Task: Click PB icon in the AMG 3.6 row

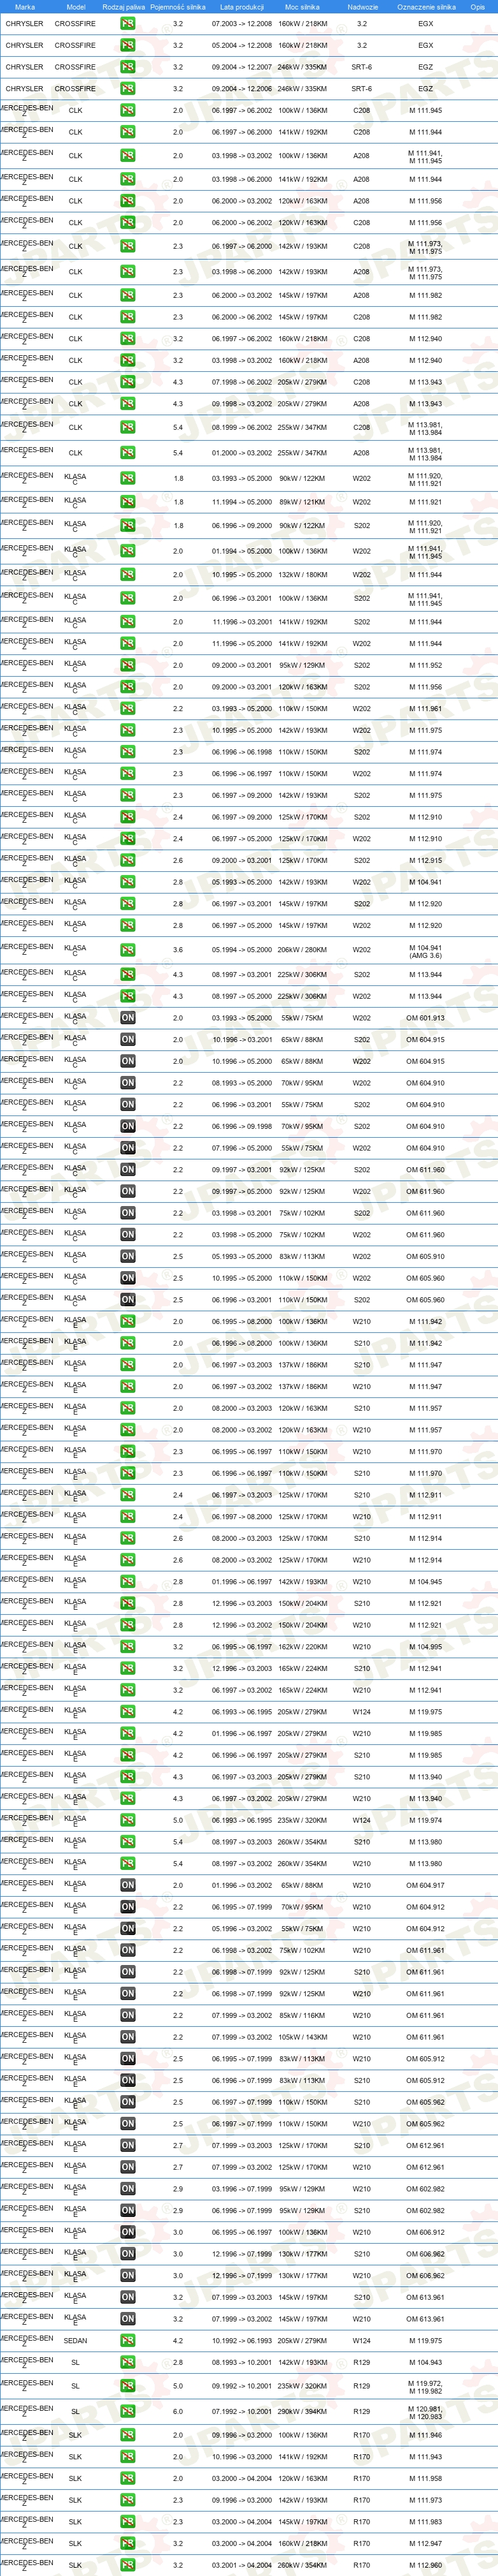Action: (x=128, y=950)
